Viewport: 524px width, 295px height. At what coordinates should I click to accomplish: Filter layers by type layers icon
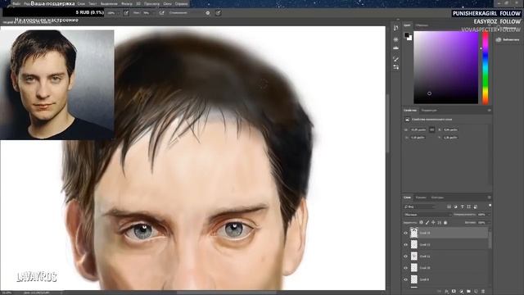point(462,206)
